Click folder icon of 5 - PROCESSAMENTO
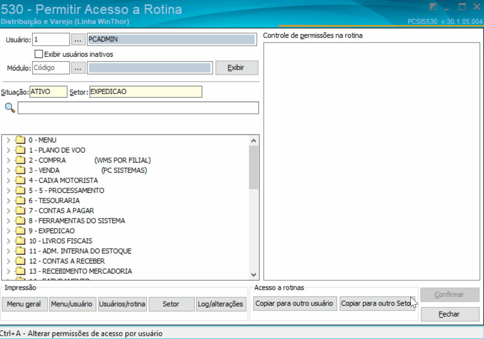Viewport: 484px width, 339px height. pos(20,190)
